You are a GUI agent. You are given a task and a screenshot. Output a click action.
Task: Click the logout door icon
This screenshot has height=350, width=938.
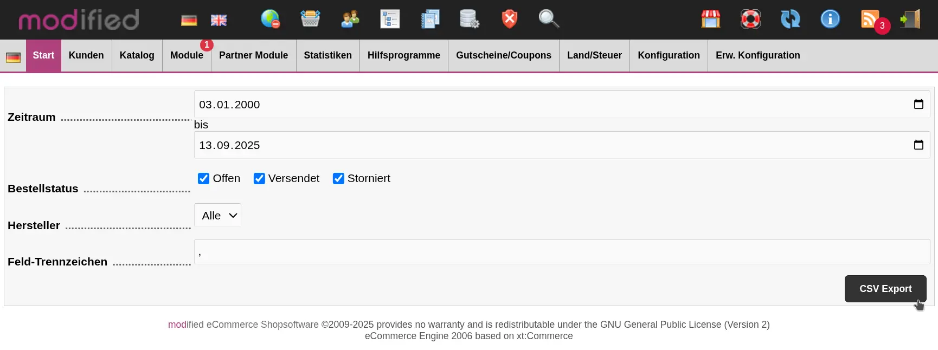coord(910,19)
